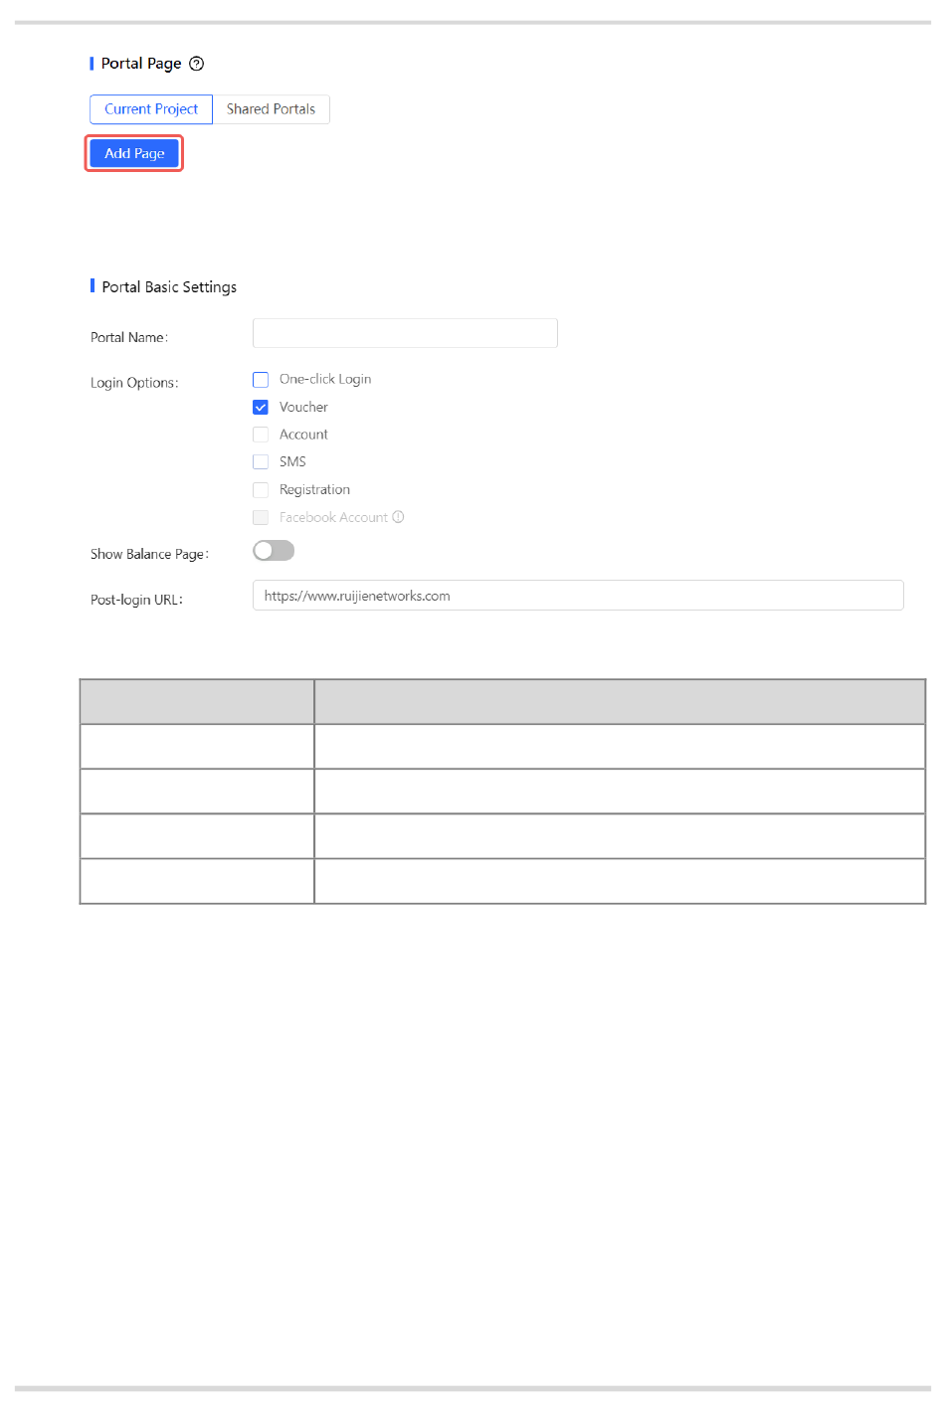Image resolution: width=945 pixels, height=1411 pixels.
Task: Enable the One-click Login checkbox
Action: 261,380
